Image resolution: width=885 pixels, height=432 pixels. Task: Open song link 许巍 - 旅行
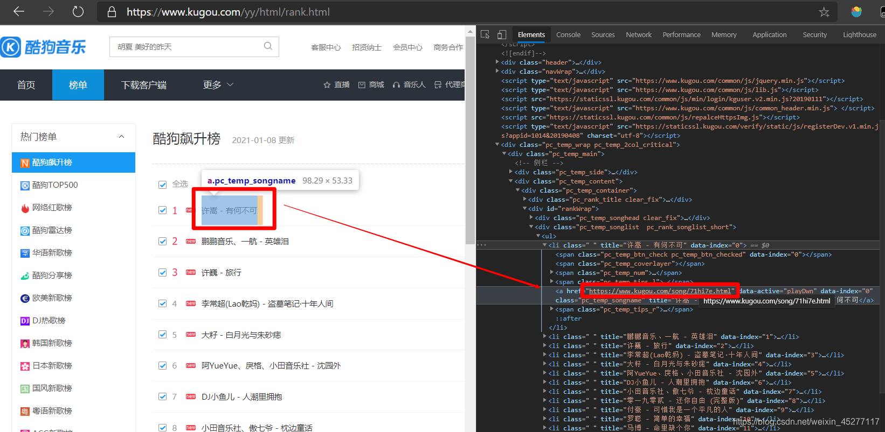pyautogui.click(x=222, y=273)
